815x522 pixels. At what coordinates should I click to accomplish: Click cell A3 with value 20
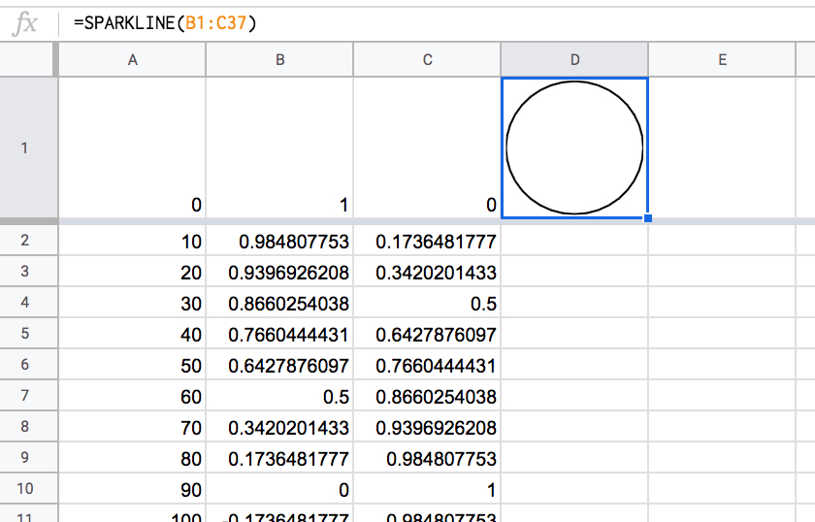(133, 271)
